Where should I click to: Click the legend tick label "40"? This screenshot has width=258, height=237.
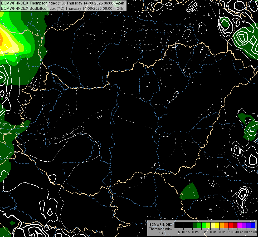point(237,232)
